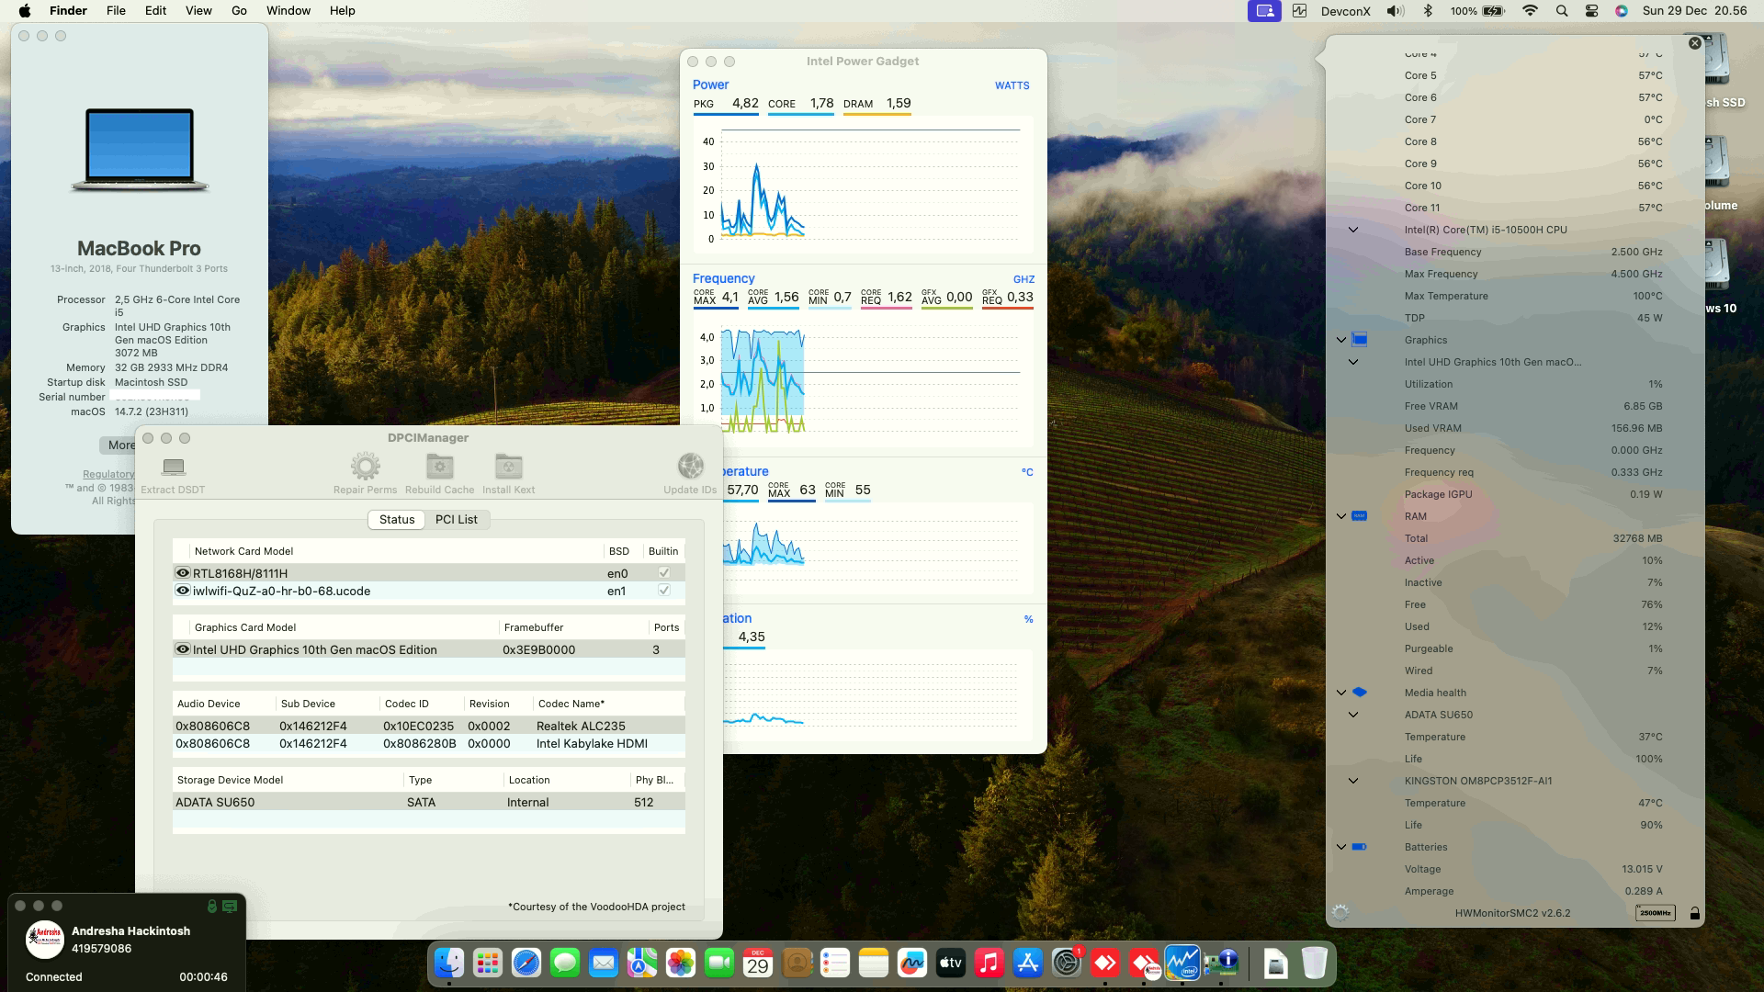Collapse the Intel Core i5-10500H CPU section
Viewport: 1764px width, 992px height.
pos(1352,230)
